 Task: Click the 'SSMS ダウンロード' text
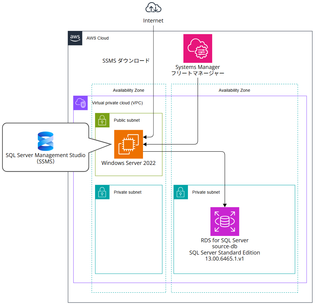click(x=126, y=61)
